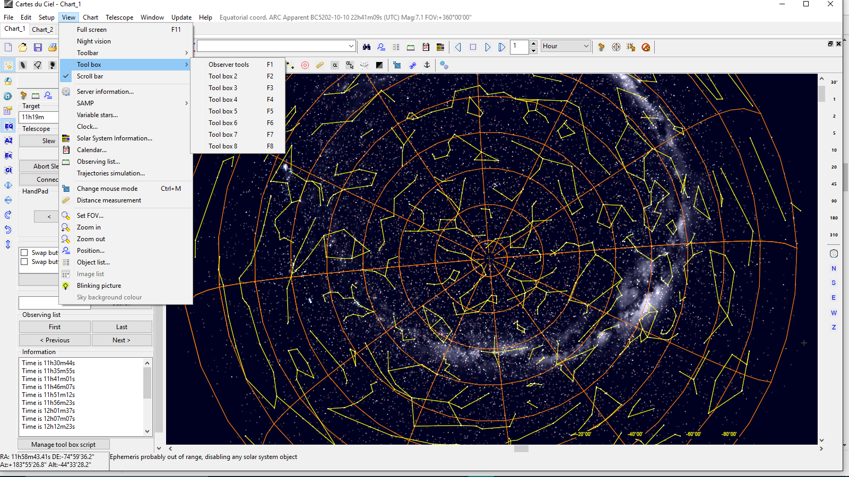Click the binoculars search icon
Viewport: 849px width, 477px height.
point(366,47)
